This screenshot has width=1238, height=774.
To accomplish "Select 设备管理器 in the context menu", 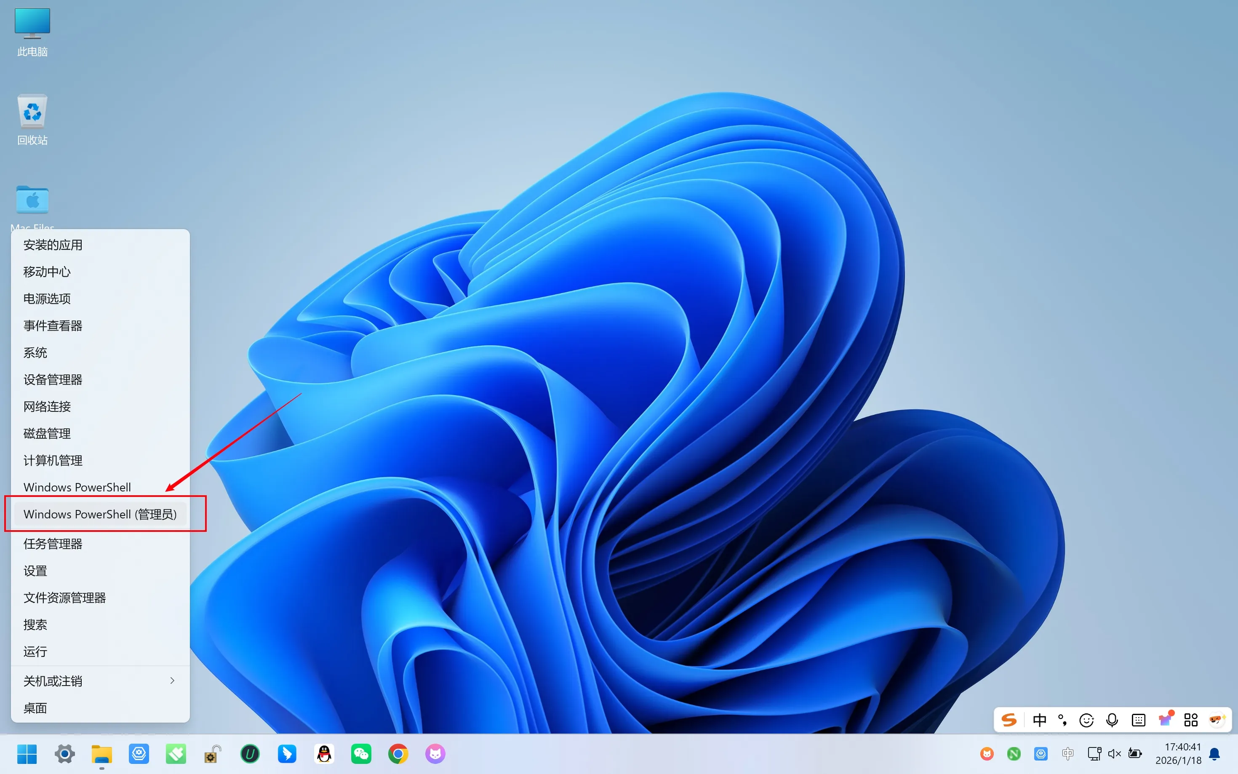I will [x=53, y=379].
